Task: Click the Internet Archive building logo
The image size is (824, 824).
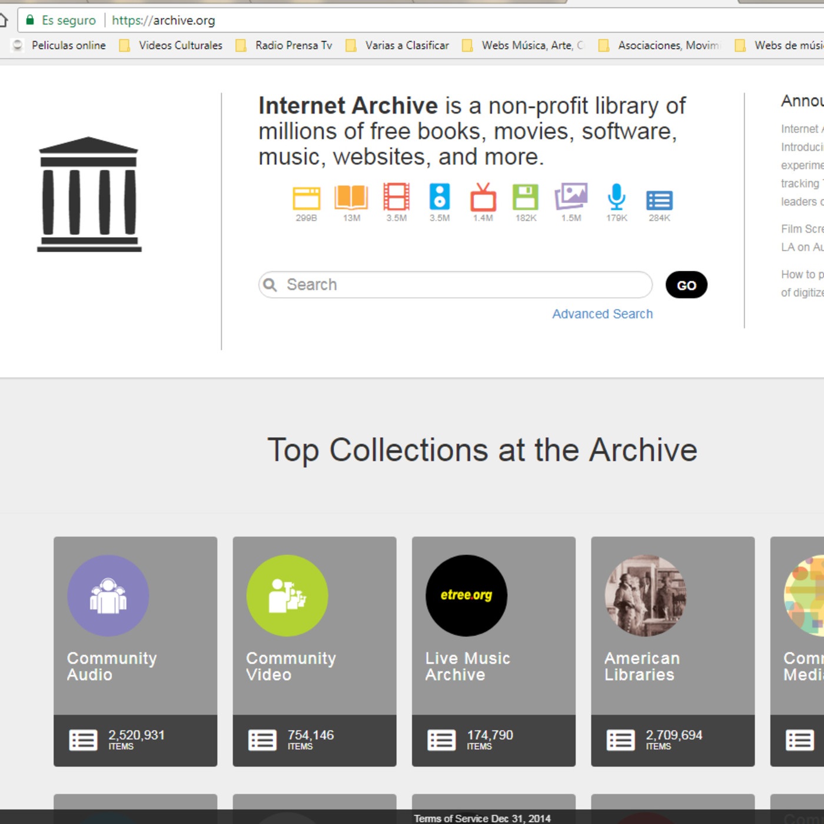Action: pyautogui.click(x=89, y=195)
